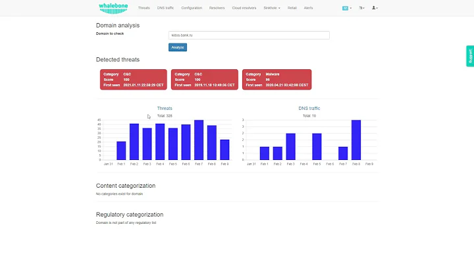474x266 pixels.
Task: Click the Feb 4 bar in Threats chart
Action: (x=160, y=142)
